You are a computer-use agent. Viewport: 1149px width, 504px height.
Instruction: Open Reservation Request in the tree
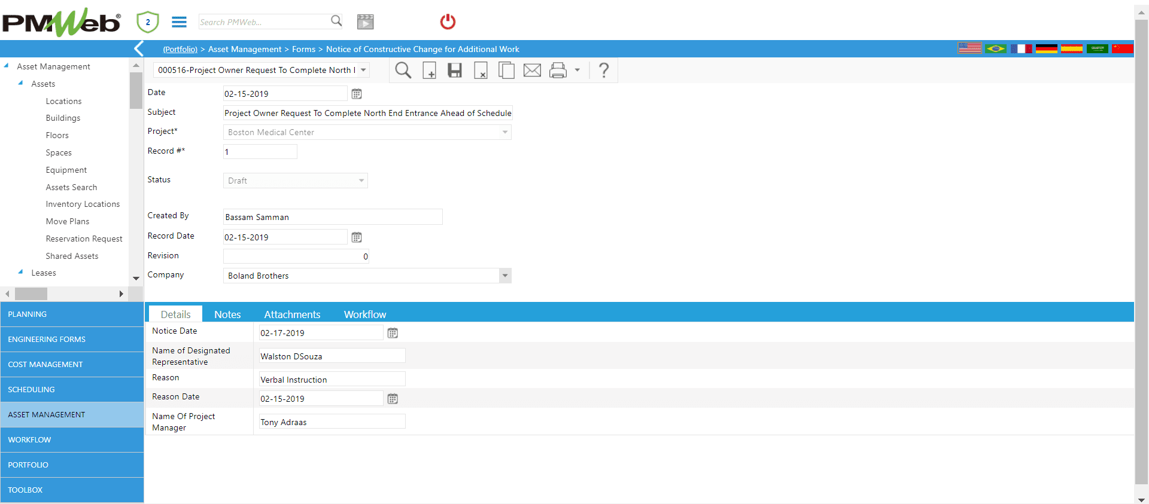pos(84,239)
